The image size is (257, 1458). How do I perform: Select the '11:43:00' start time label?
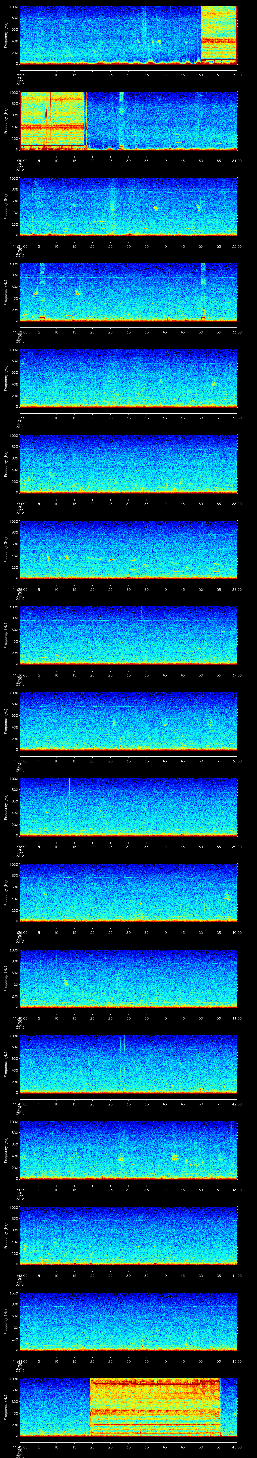(20, 1275)
